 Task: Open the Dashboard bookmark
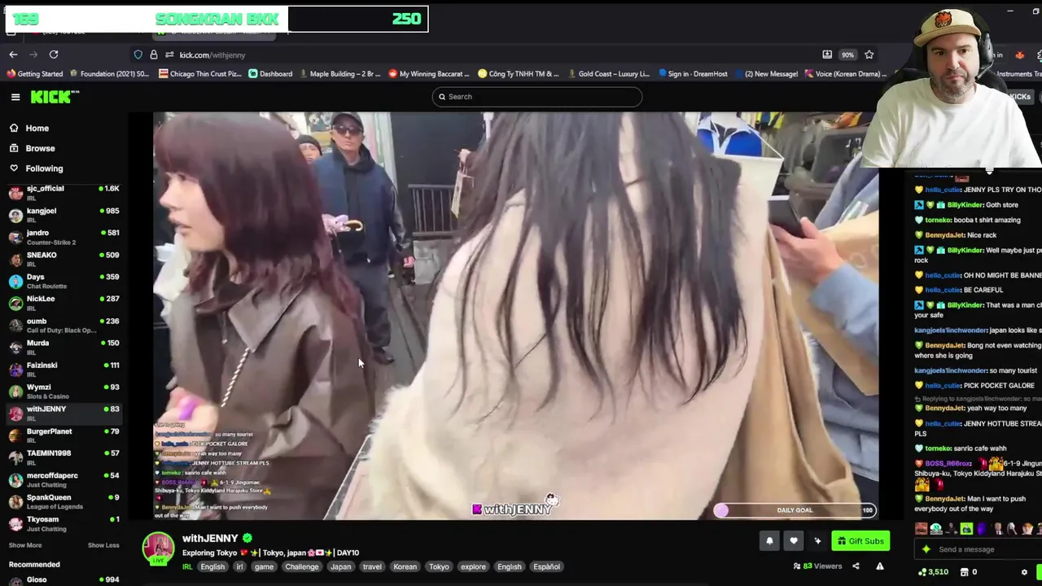coord(270,74)
